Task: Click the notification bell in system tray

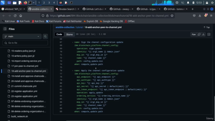Action: pyautogui.click(x=188, y=3)
